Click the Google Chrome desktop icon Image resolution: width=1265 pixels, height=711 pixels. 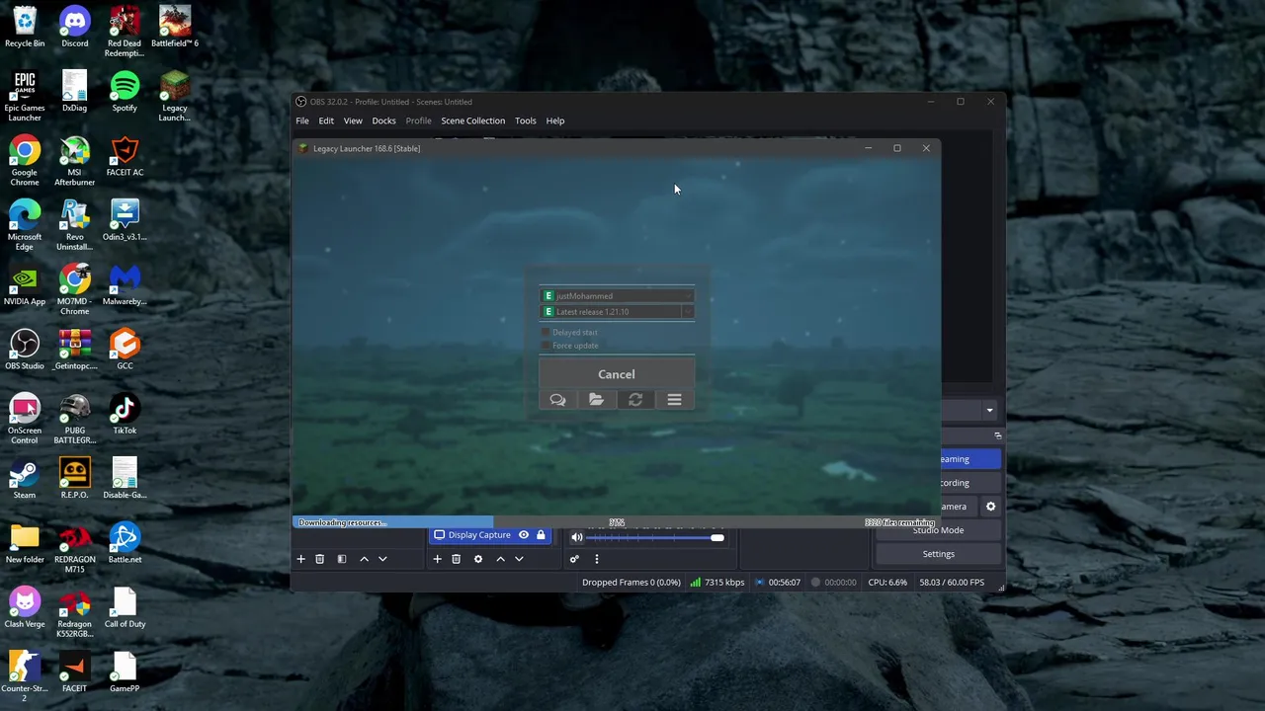click(25, 161)
